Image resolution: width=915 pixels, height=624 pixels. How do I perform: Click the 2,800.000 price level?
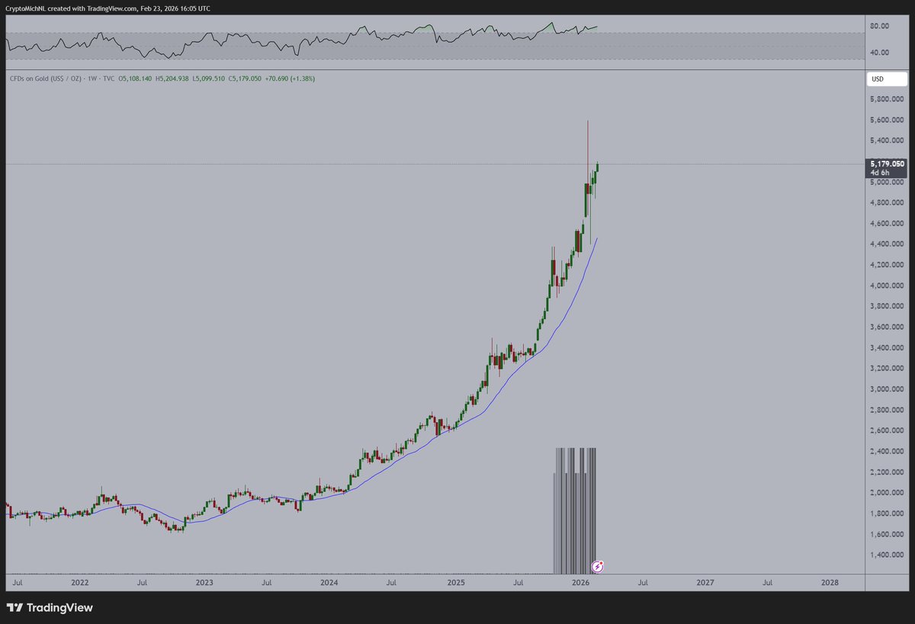[x=887, y=410]
